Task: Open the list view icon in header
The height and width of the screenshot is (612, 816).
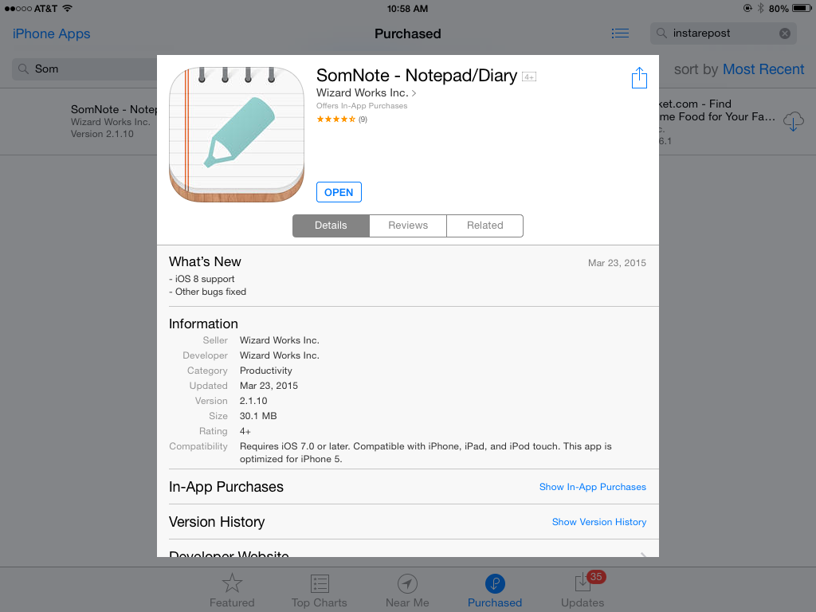Action: (620, 33)
